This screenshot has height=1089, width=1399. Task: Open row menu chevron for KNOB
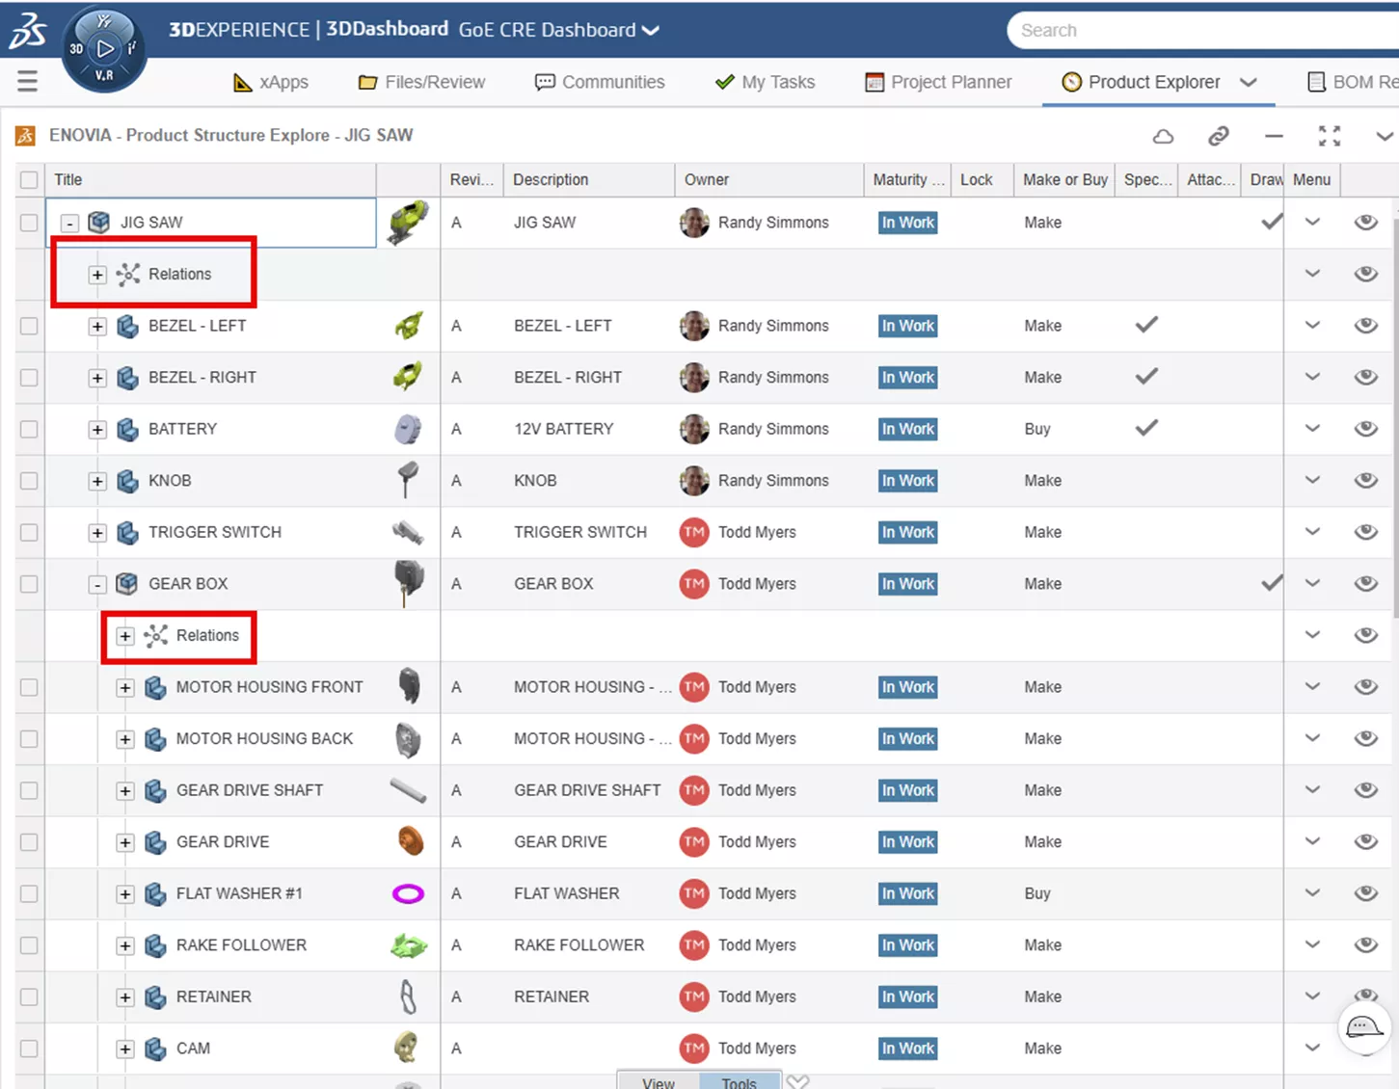pyautogui.click(x=1312, y=480)
